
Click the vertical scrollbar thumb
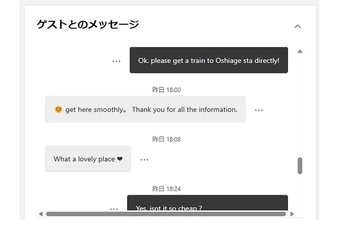(300, 166)
